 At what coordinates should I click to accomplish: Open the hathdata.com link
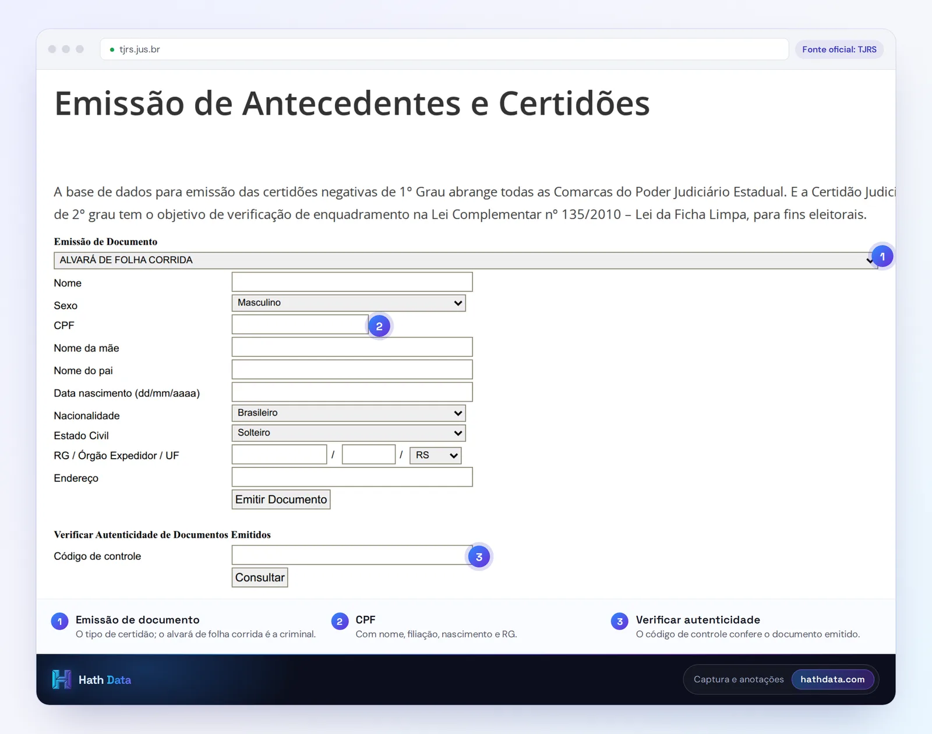[x=832, y=679]
